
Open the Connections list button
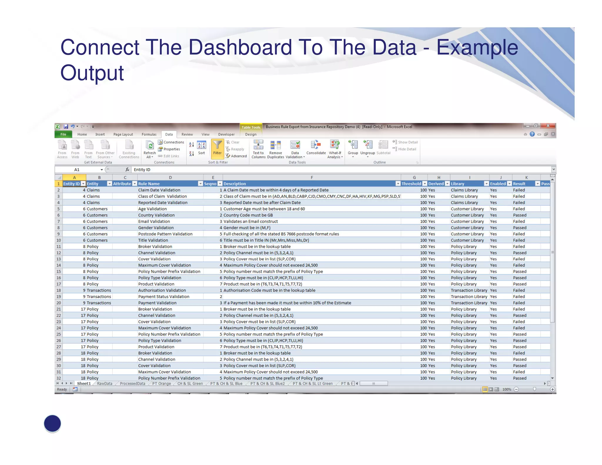point(171,142)
